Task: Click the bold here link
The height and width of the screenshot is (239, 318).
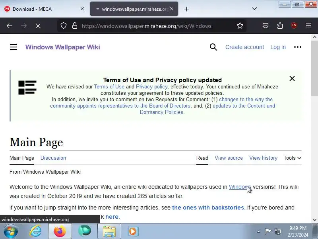Action: pyautogui.click(x=112, y=217)
